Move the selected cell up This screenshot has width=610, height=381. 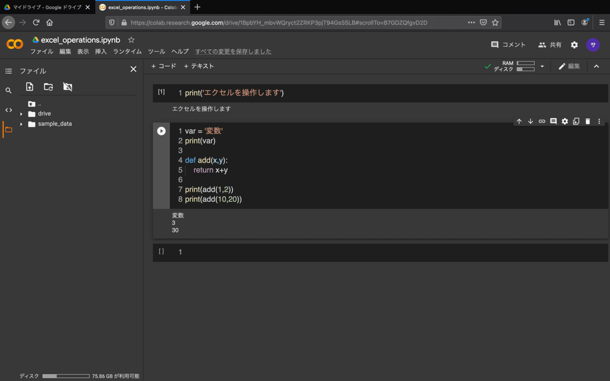(x=519, y=121)
